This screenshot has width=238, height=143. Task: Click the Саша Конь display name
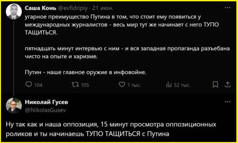tap(40, 8)
